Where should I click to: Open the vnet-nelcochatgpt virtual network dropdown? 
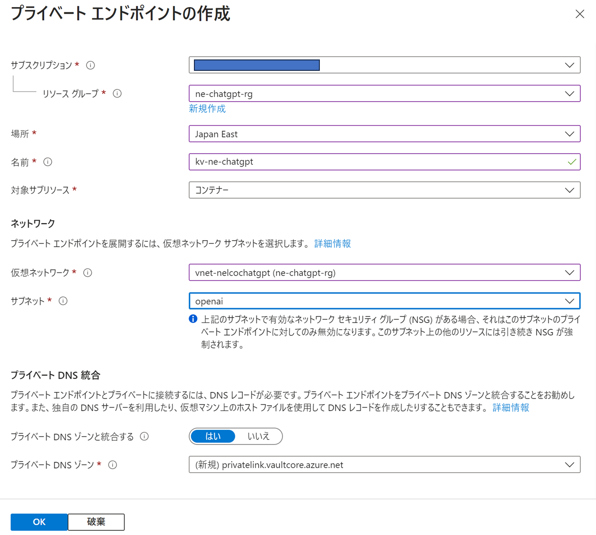click(384, 272)
